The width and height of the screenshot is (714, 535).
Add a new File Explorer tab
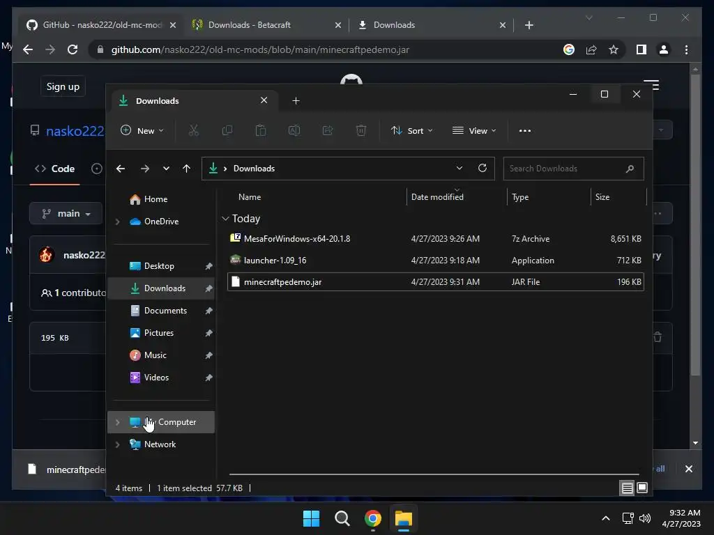pyautogui.click(x=296, y=100)
